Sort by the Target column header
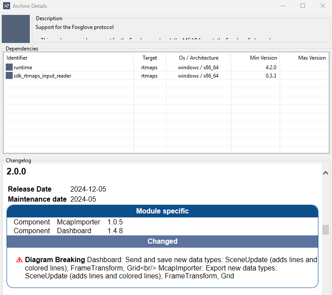332x295 pixels. click(x=150, y=58)
